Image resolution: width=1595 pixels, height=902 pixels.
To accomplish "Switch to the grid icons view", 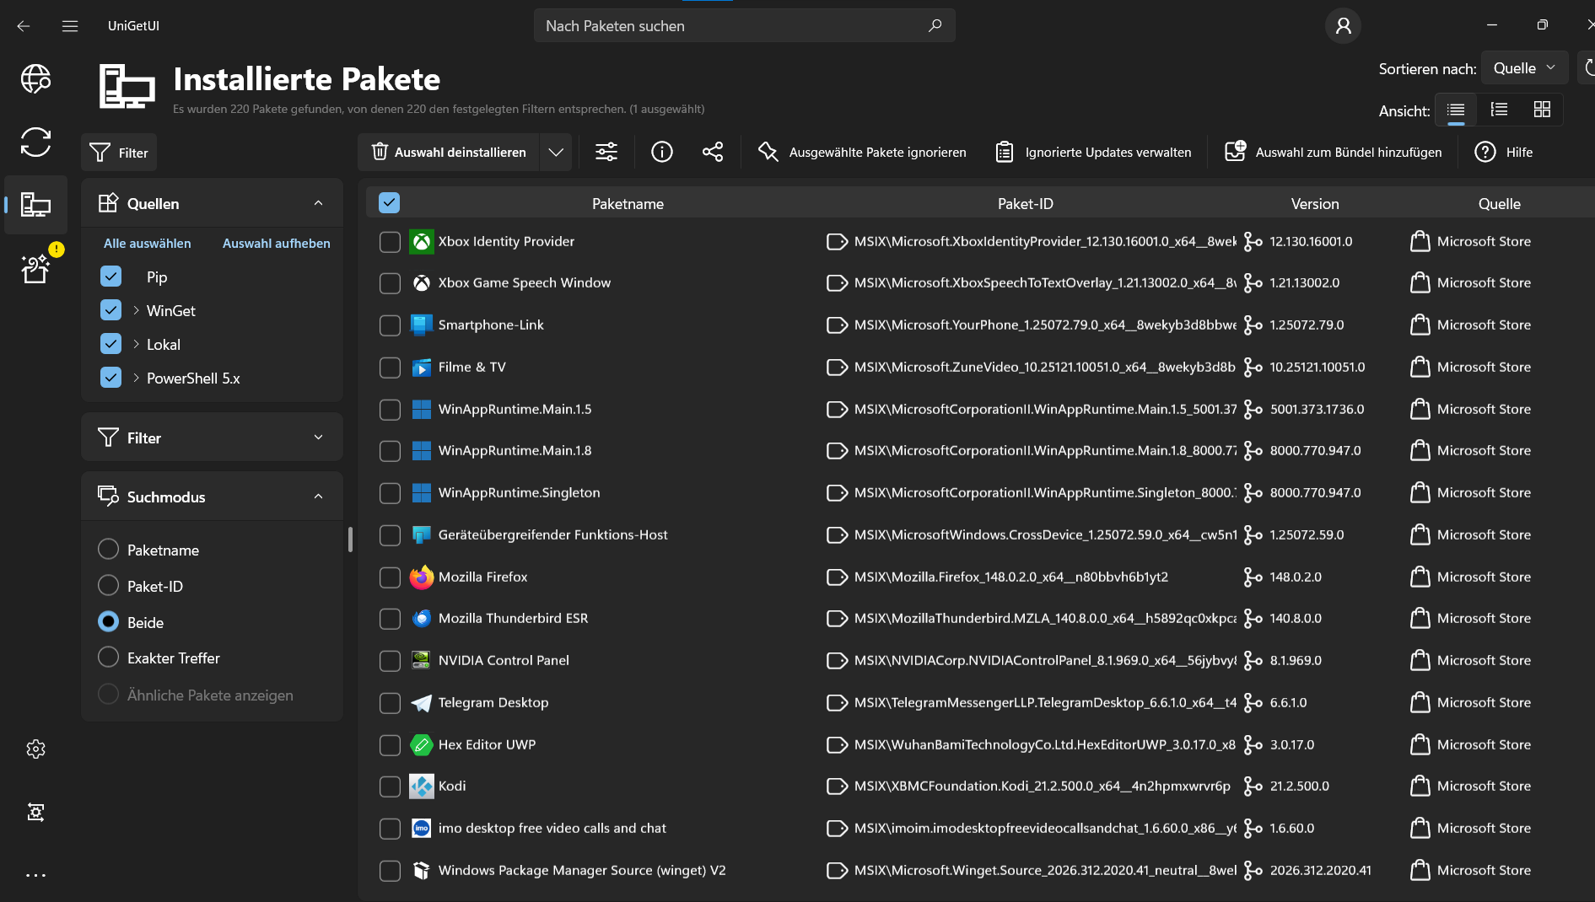I will [x=1542, y=110].
